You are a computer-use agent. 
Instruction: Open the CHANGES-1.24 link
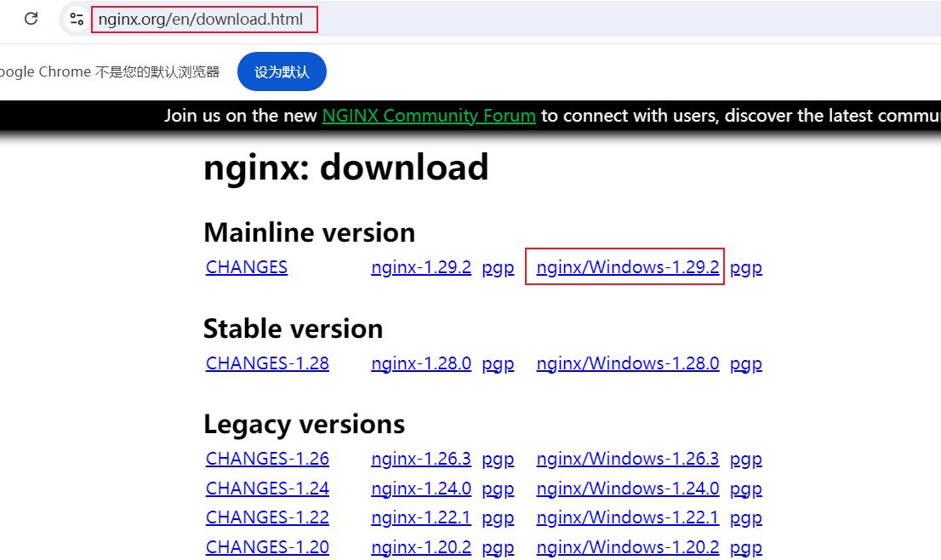point(267,489)
